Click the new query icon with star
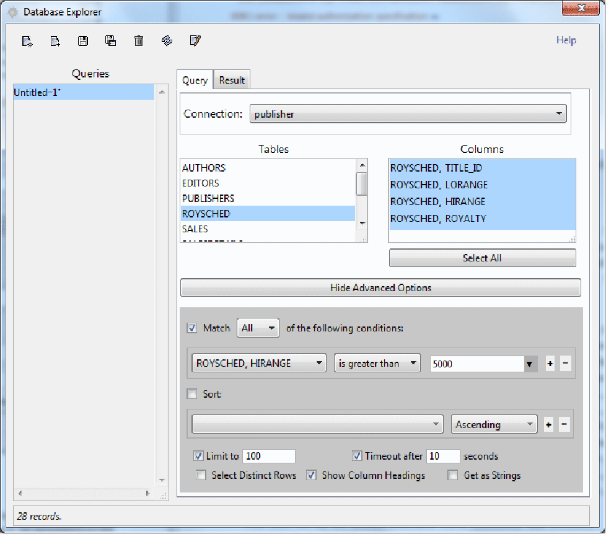The height and width of the screenshot is (534, 606). point(27,42)
